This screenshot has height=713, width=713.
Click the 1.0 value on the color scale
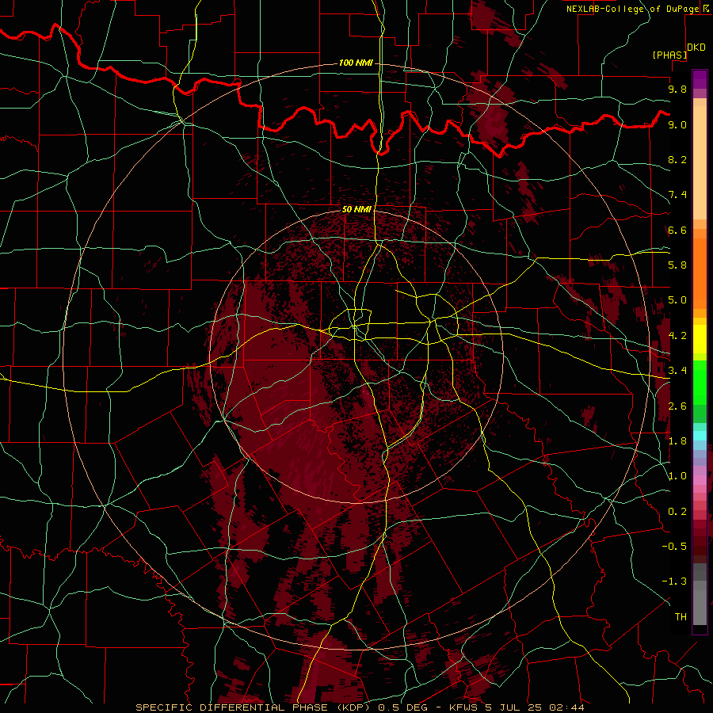[677, 476]
